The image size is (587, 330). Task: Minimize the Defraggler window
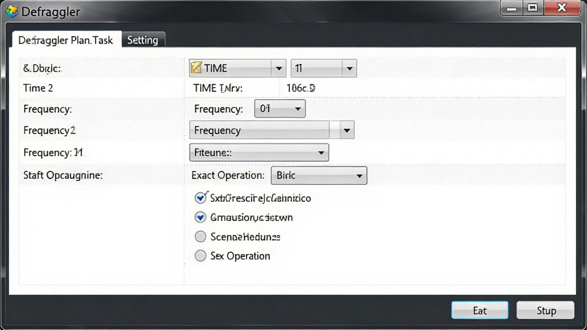tap(511, 8)
